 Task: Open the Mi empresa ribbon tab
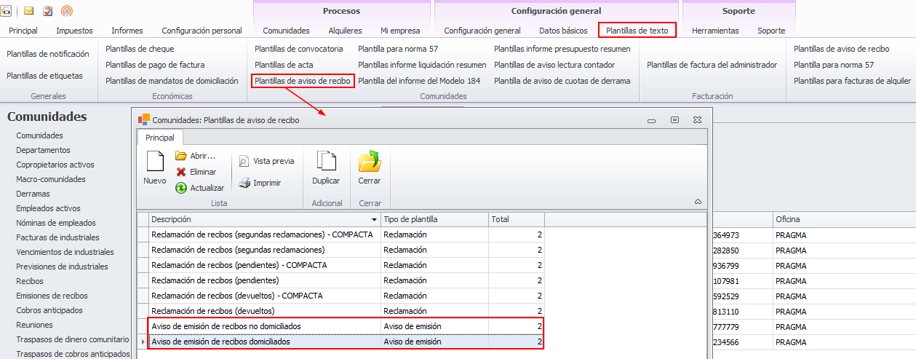point(400,31)
